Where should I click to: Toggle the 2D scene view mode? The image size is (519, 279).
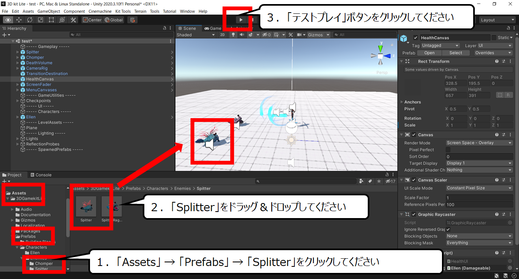(x=222, y=35)
